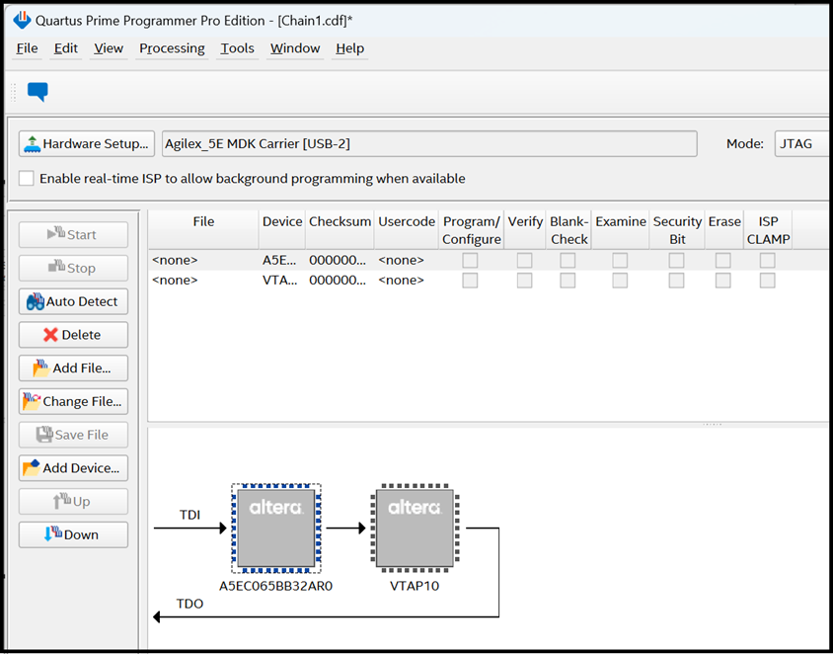The height and width of the screenshot is (654, 833).
Task: Check Program/Configure for the A5E device row
Action: 471,261
